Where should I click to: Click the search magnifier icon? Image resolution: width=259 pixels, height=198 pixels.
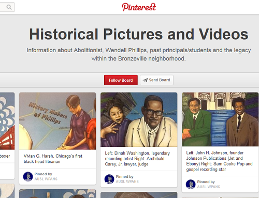click(x=9, y=7)
